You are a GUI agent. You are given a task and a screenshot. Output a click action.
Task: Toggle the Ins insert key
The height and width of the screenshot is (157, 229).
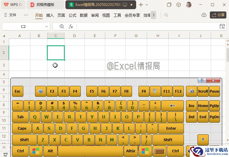192,106
